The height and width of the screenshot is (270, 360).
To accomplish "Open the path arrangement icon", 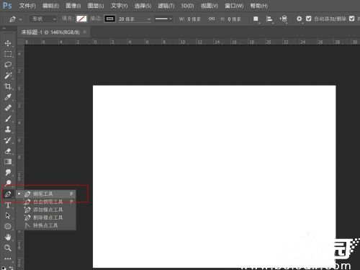I will pyautogui.click(x=284, y=19).
